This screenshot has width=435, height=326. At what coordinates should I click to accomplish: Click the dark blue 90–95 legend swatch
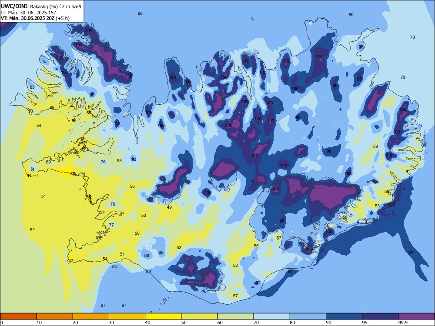(344, 316)
